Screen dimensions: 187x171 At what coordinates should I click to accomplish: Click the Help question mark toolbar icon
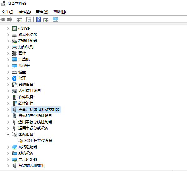38,19
